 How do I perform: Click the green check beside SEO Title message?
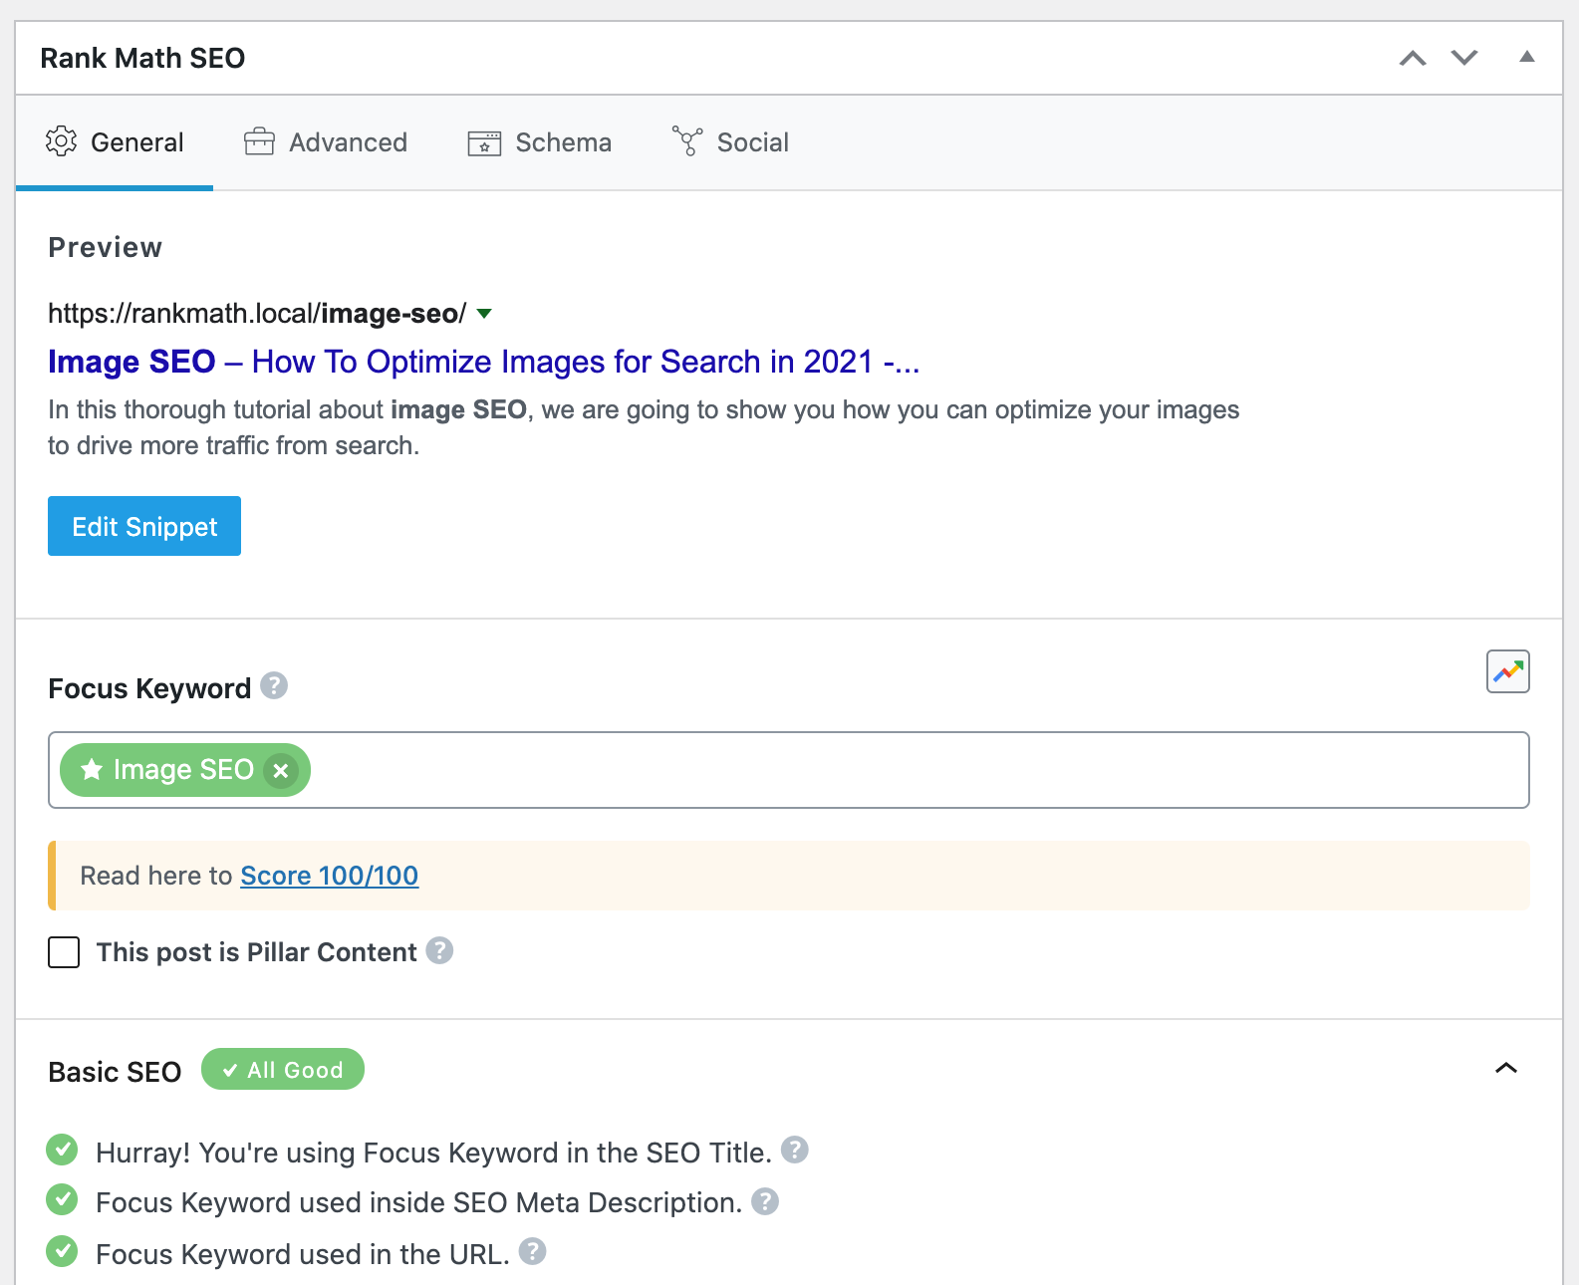tap(62, 1150)
